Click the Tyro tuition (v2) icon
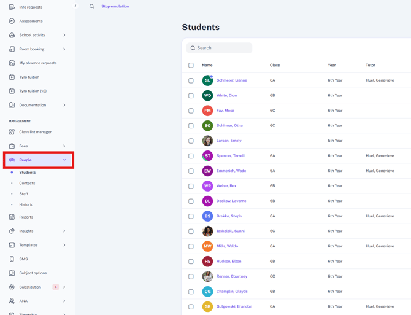This screenshot has width=411, height=315. 12,91
